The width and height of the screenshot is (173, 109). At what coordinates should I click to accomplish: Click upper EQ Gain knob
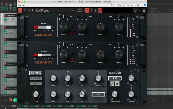point(53,78)
